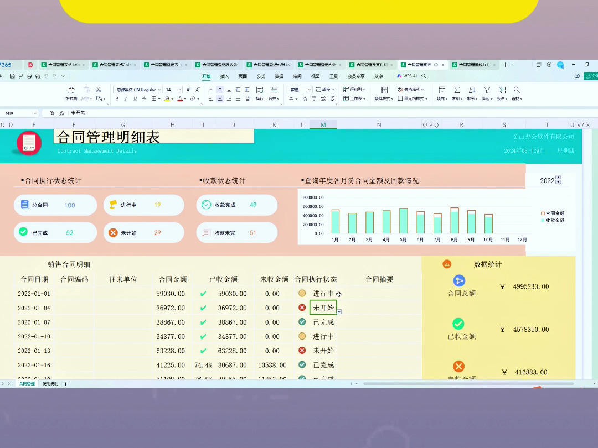
Task: Click the Format Painter (格式刷) icon
Action: tap(71, 90)
